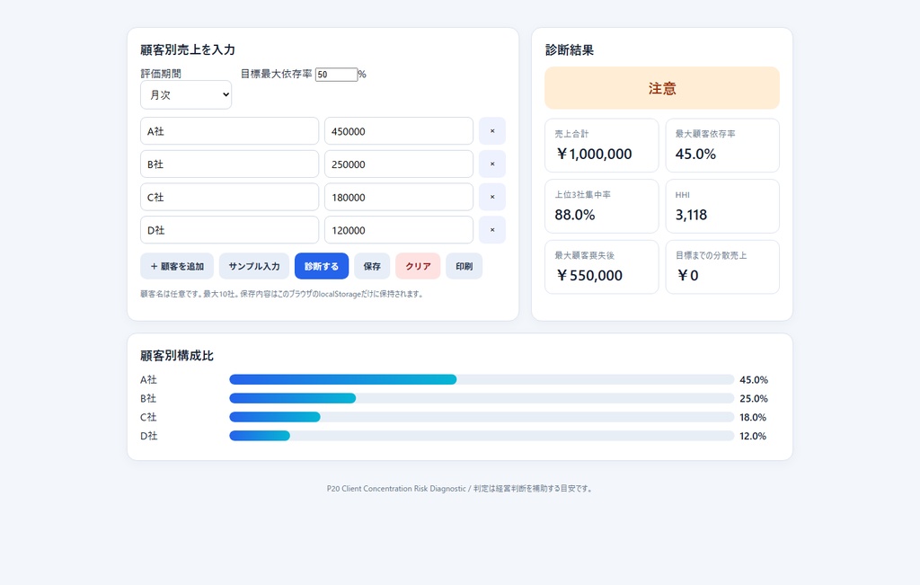This screenshot has height=585, width=920.
Task: Select the 上位3社集中率 88.0% card
Action: pyautogui.click(x=601, y=206)
